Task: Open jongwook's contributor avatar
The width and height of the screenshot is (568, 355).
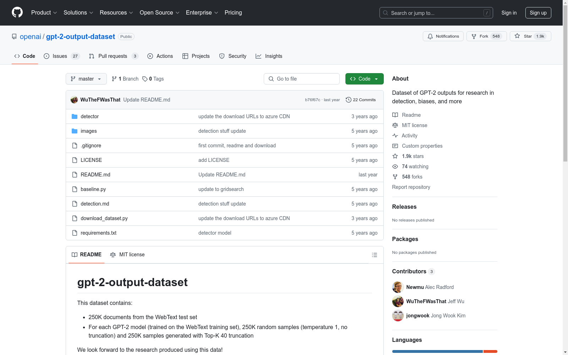Action: (x=398, y=316)
